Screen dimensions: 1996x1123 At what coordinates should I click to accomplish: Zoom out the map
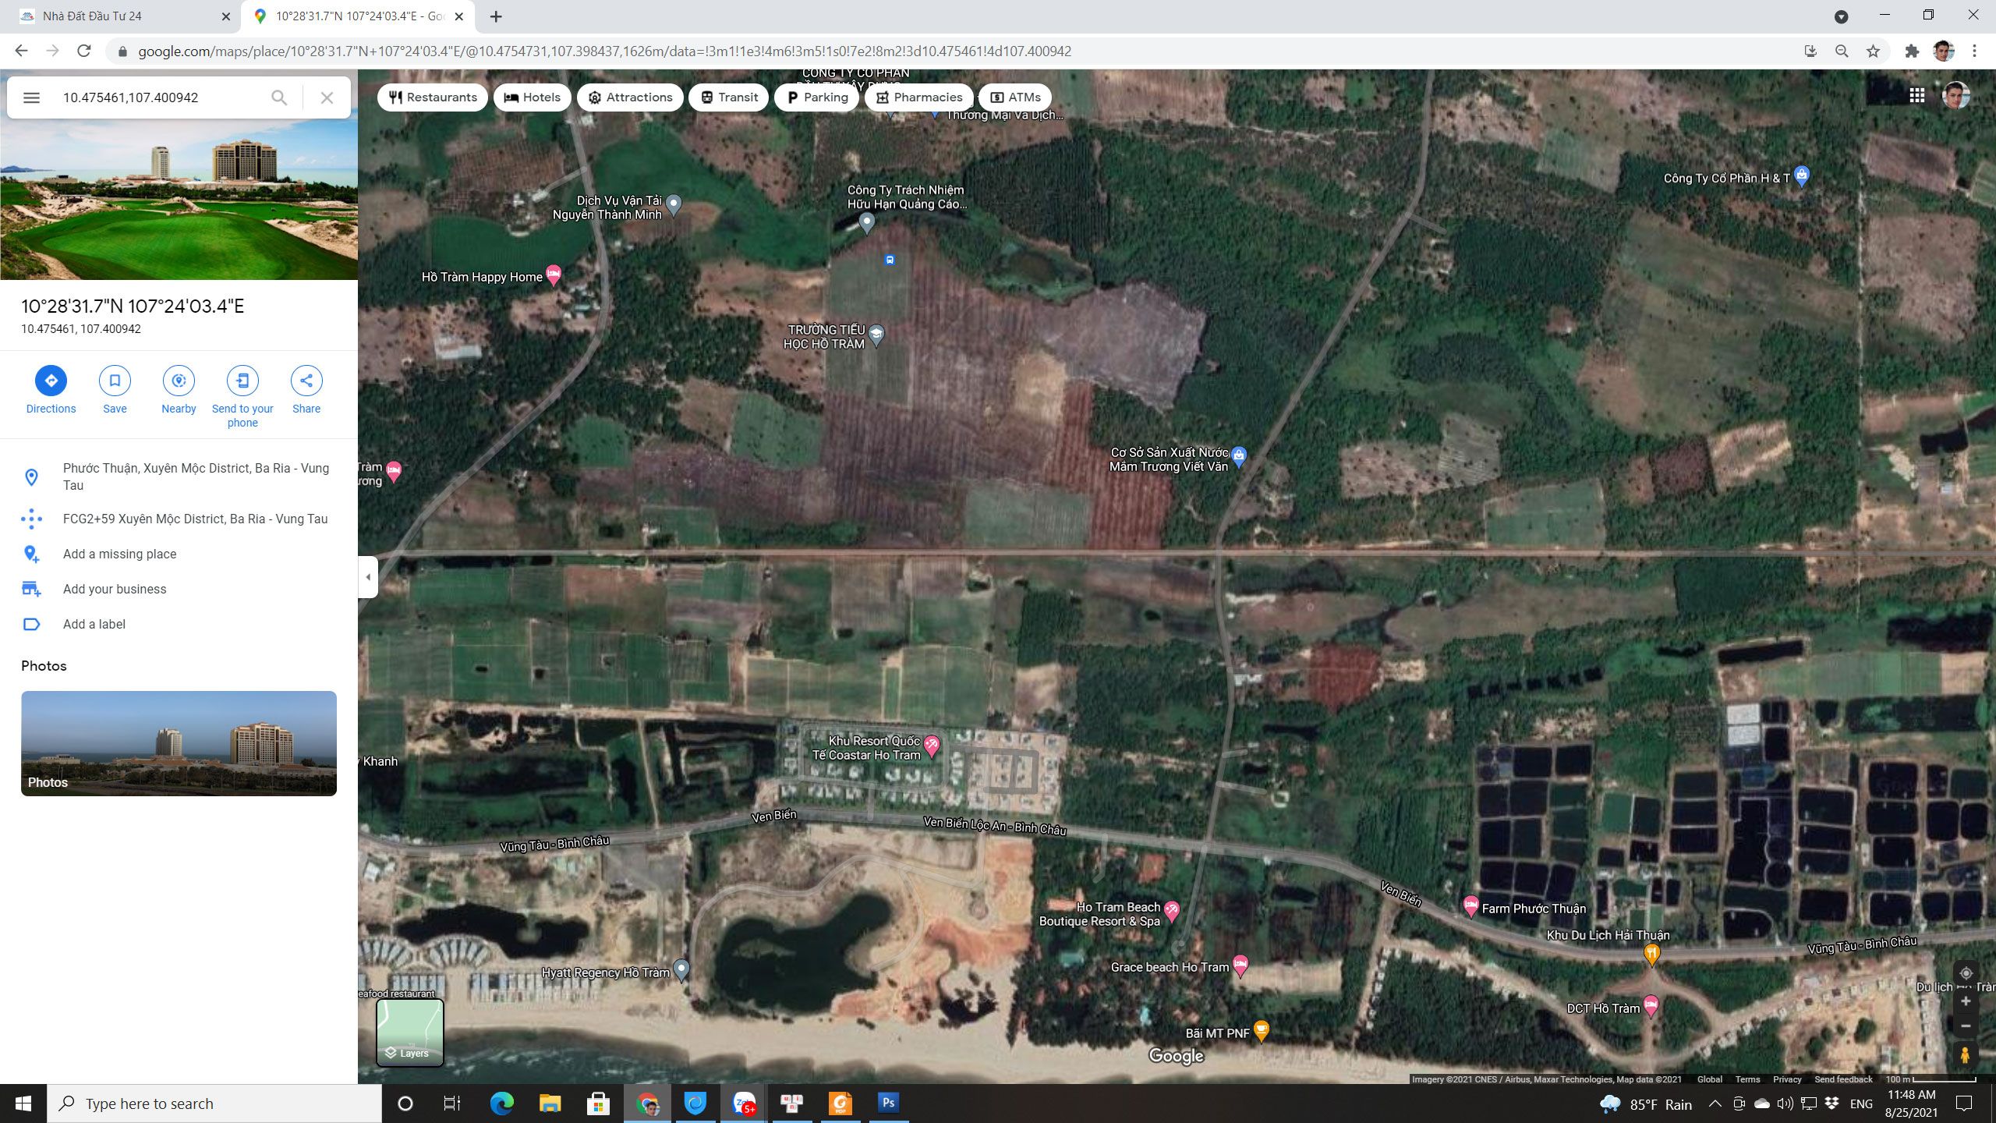pyautogui.click(x=1966, y=1026)
